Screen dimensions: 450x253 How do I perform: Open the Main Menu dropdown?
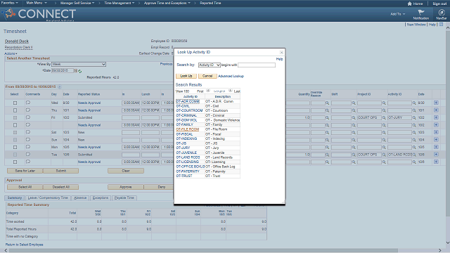[37, 3]
